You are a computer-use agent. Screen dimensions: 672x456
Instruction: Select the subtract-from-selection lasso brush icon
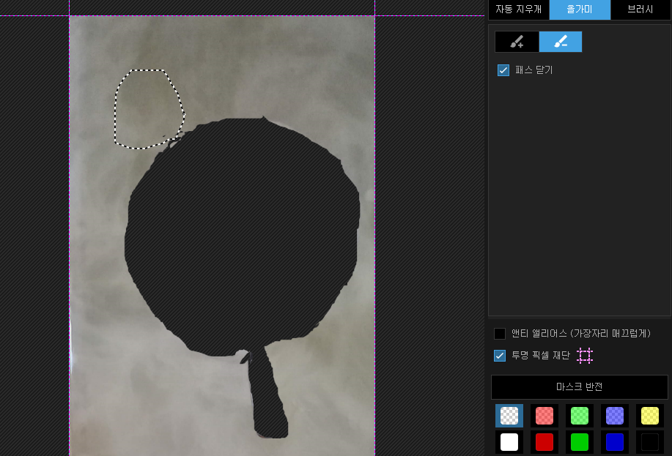coord(561,42)
